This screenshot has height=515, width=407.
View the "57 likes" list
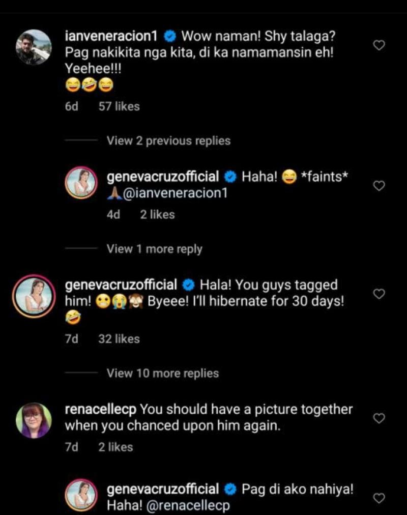click(x=119, y=107)
